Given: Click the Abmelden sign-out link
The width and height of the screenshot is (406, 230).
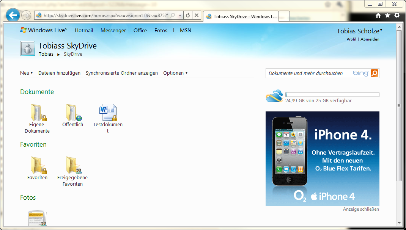Looking at the screenshot, I should (370, 39).
